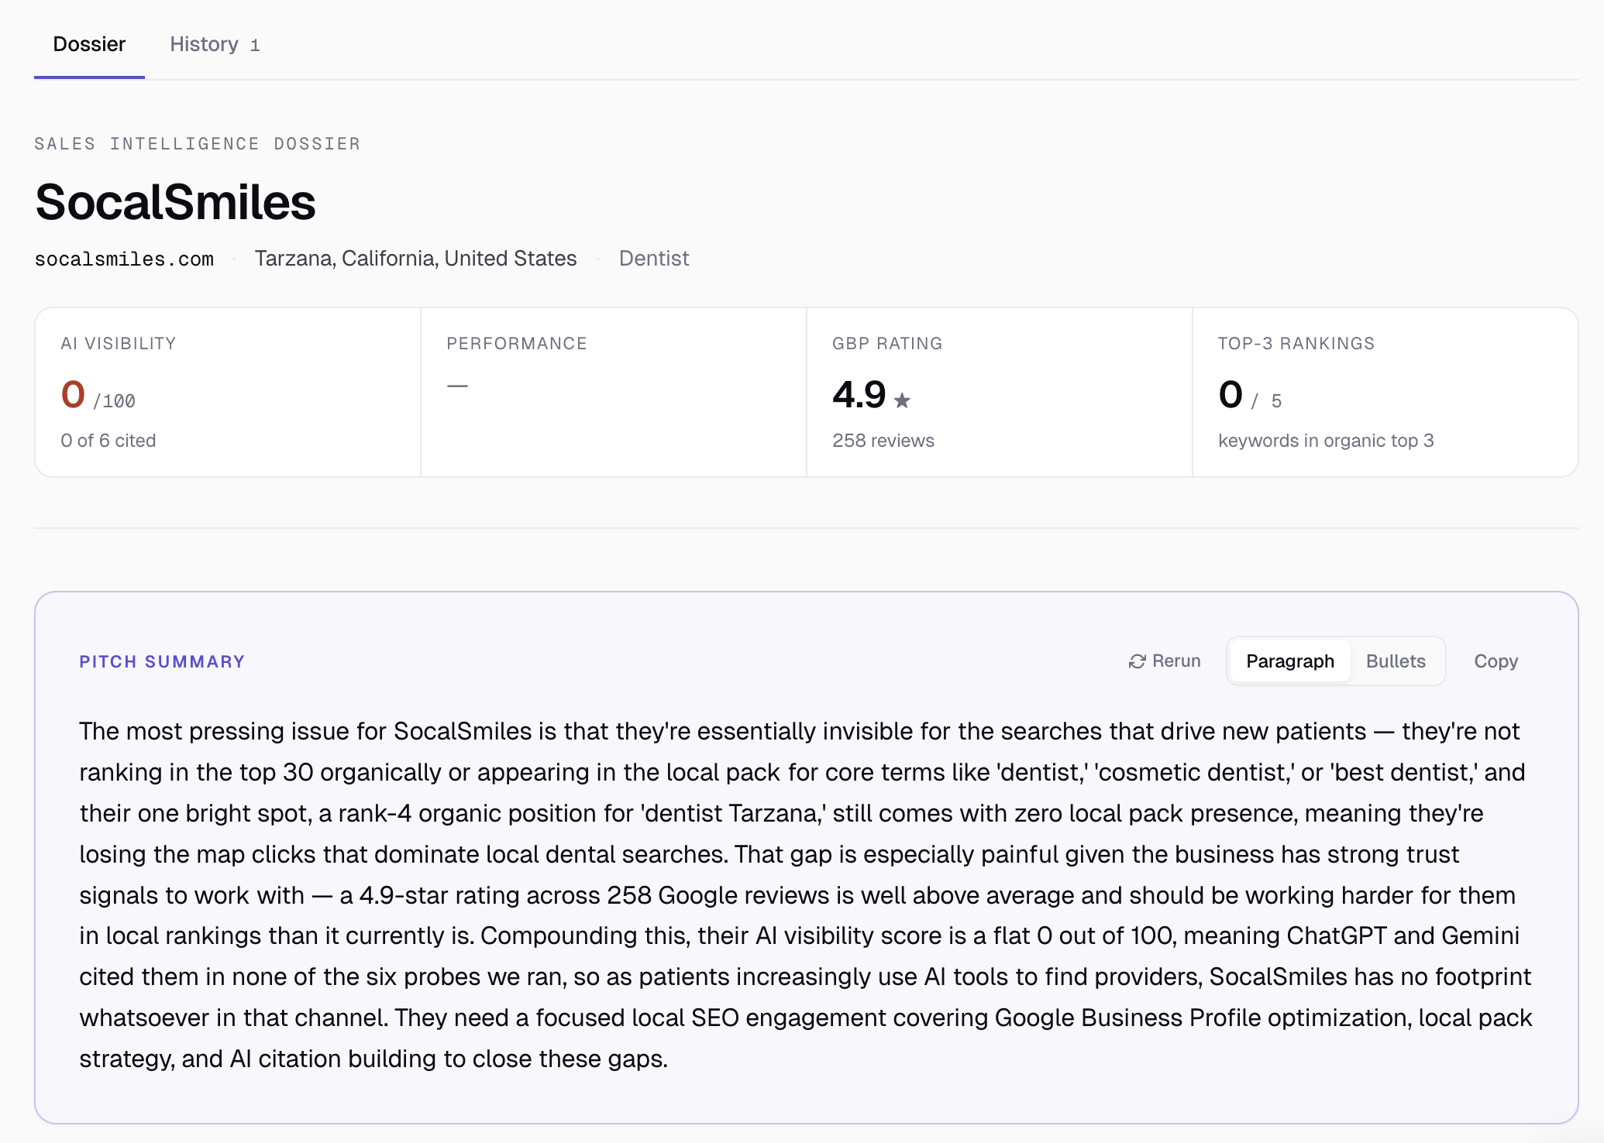1604x1143 pixels.
Task: Open the socalsmiles.com link
Action: tap(125, 259)
